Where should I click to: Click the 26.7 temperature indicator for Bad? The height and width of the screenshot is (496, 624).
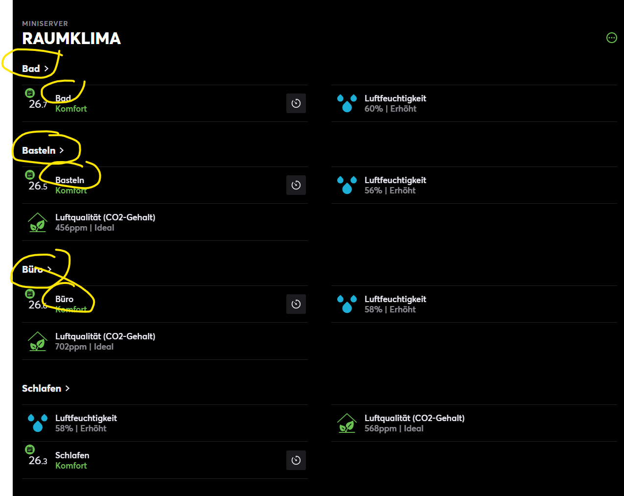click(38, 104)
